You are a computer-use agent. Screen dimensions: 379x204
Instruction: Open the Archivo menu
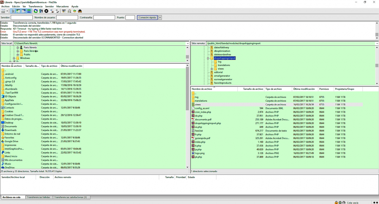[5, 7]
